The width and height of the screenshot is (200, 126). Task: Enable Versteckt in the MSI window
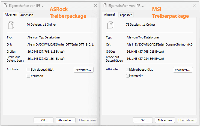click(128, 76)
